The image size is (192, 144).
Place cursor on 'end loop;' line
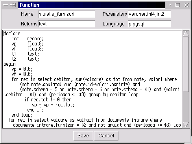pyautogui.click(x=22, y=115)
